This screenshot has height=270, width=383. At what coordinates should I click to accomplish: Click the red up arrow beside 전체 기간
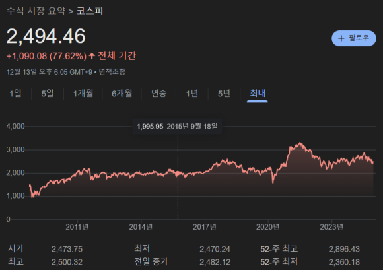92,56
